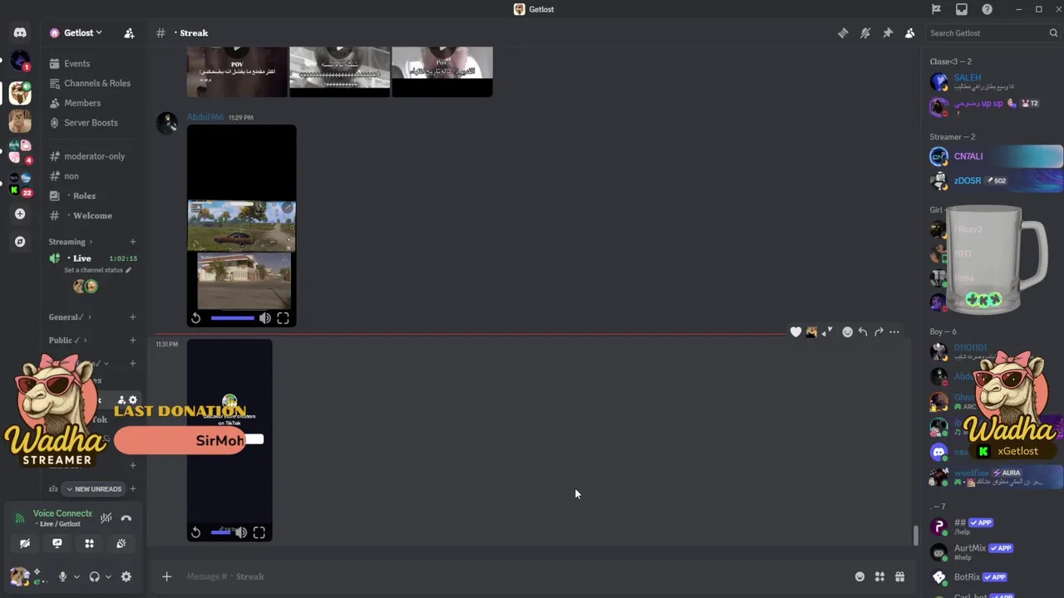The width and height of the screenshot is (1064, 598).
Task: Add a server from the server rail
Action: (x=20, y=213)
